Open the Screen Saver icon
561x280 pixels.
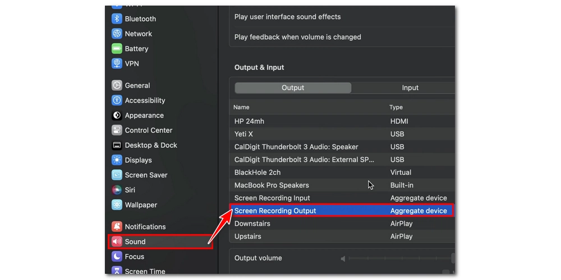click(x=117, y=175)
